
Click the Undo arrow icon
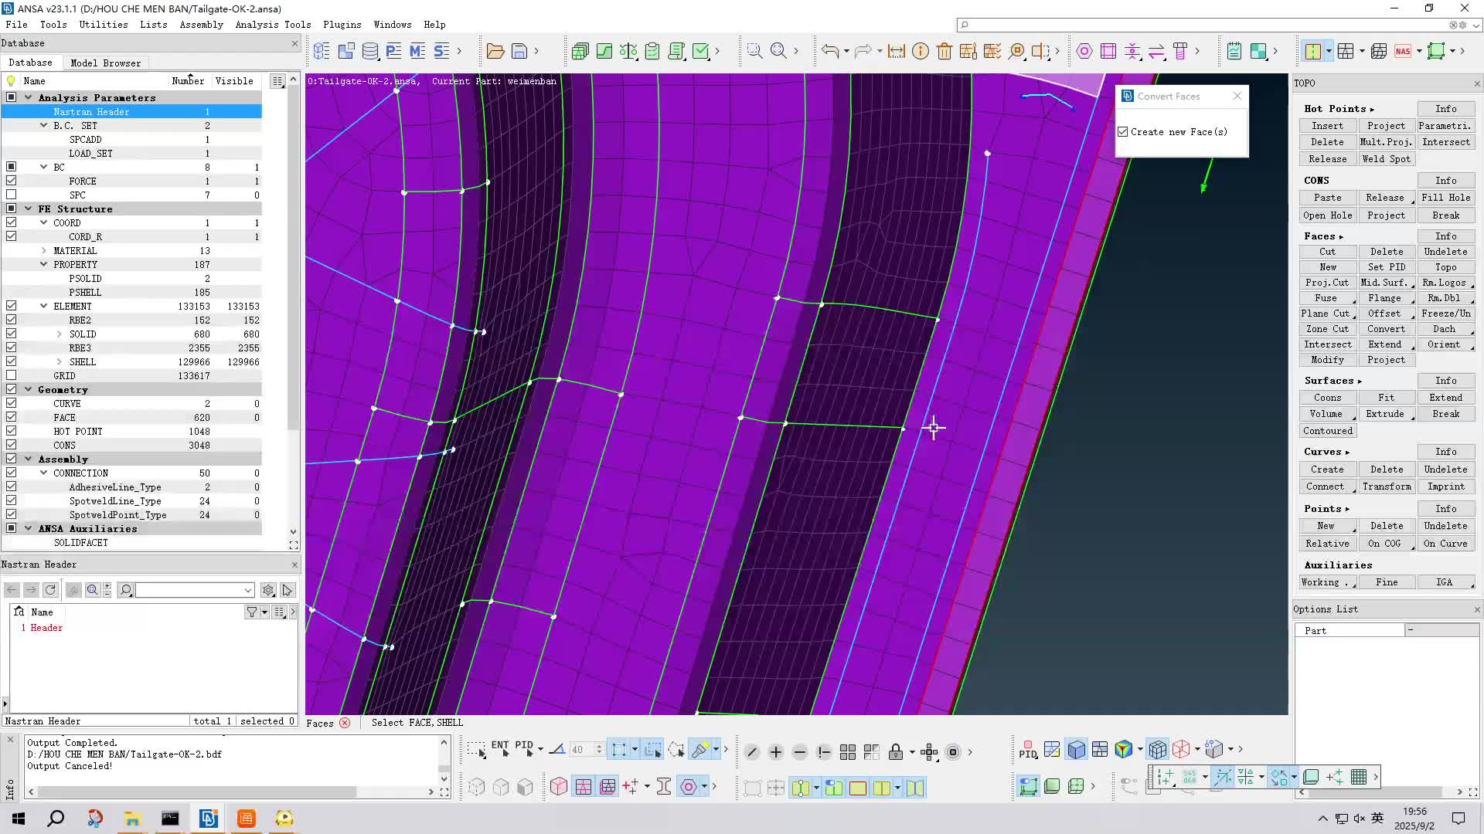pyautogui.click(x=829, y=52)
